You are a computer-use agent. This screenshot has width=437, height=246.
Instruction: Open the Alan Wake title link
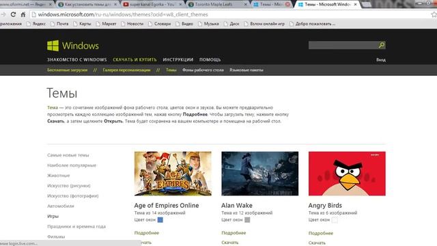(237, 205)
